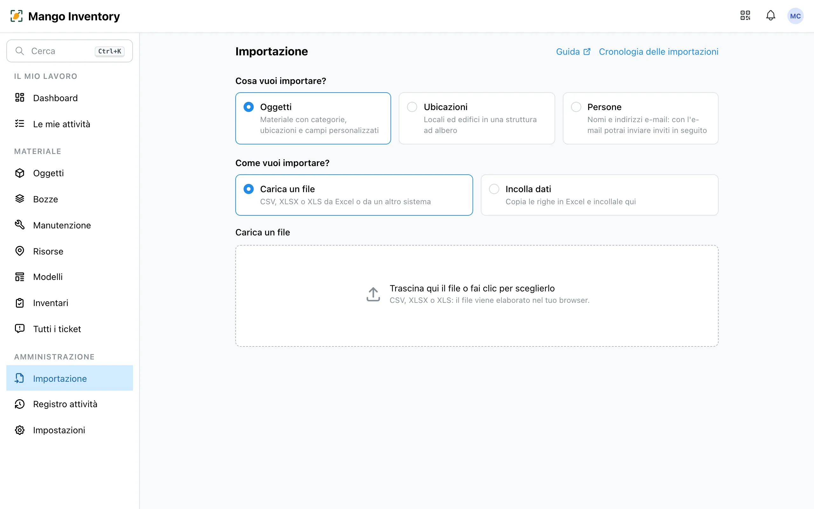Click the Inventari clipboard icon
814x509 pixels.
pyautogui.click(x=20, y=303)
